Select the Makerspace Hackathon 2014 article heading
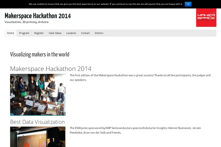Screen dimensions: 221x147 click(x=50, y=69)
